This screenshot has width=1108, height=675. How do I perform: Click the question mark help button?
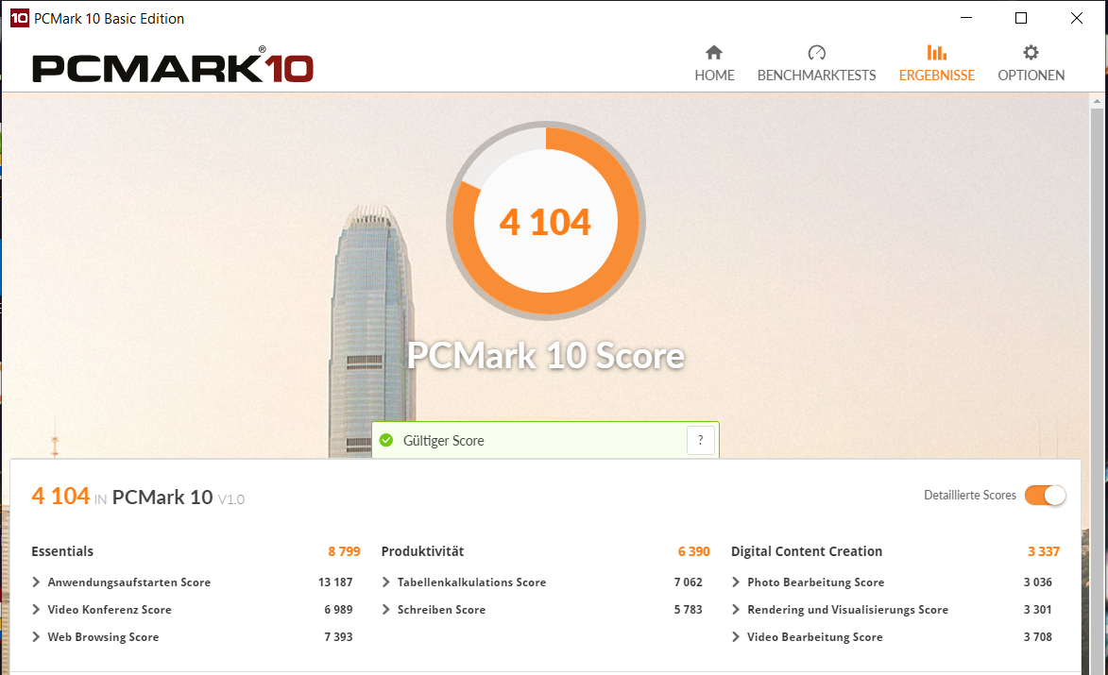[700, 440]
